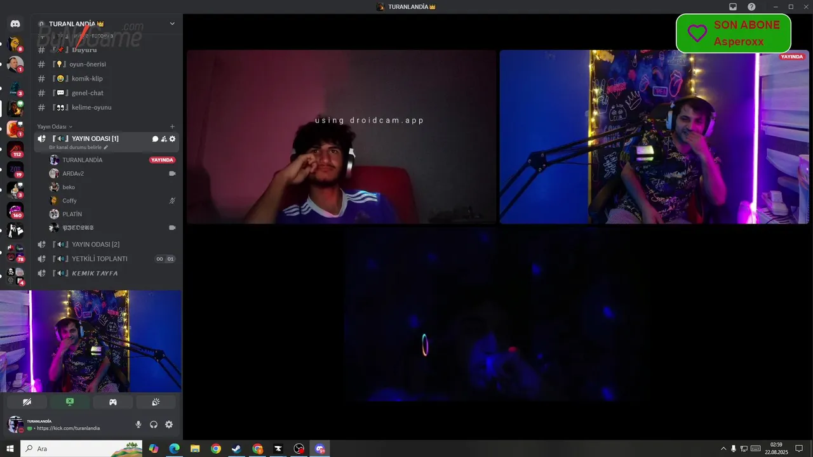Open Discord app icon in the taskbar

(x=320, y=449)
